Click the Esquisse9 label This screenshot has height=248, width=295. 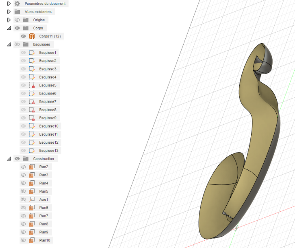[x=48, y=118]
